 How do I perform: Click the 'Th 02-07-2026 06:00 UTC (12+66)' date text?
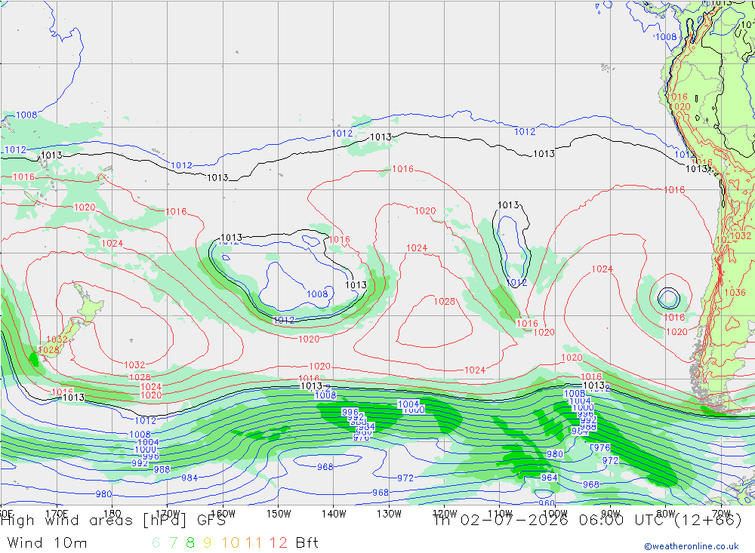(x=587, y=521)
